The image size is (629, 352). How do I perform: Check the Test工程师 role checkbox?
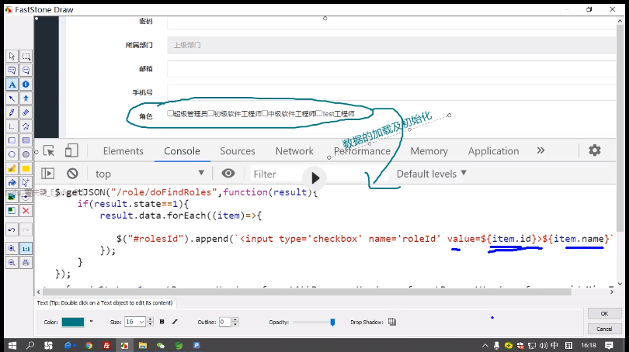(x=319, y=114)
